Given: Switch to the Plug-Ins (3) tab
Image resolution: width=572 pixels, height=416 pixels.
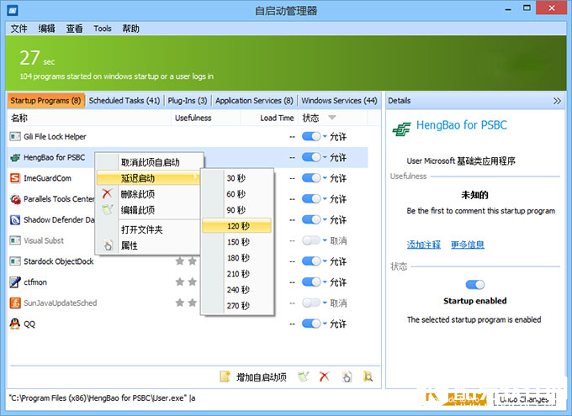Looking at the screenshot, I should [188, 101].
